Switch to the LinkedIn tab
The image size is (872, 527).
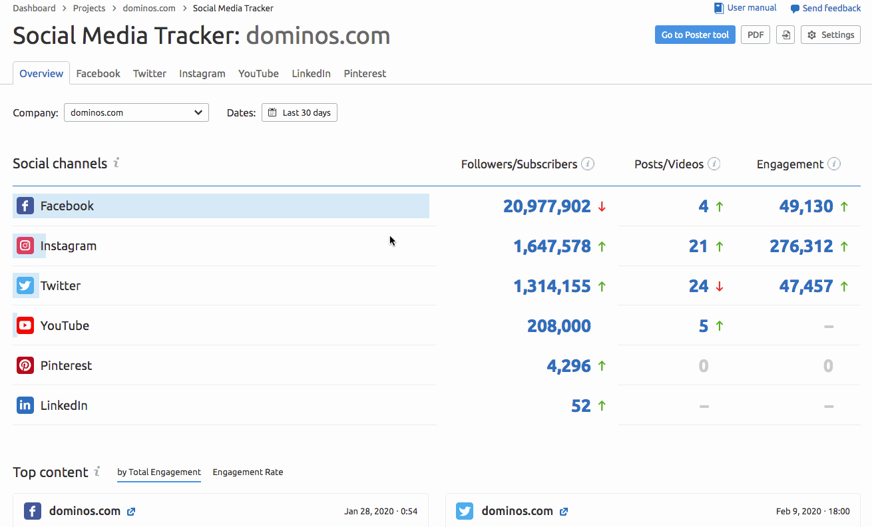(x=311, y=73)
